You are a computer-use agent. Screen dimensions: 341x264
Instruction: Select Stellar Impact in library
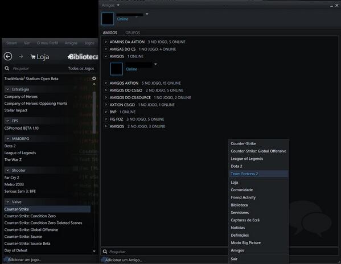(16, 110)
